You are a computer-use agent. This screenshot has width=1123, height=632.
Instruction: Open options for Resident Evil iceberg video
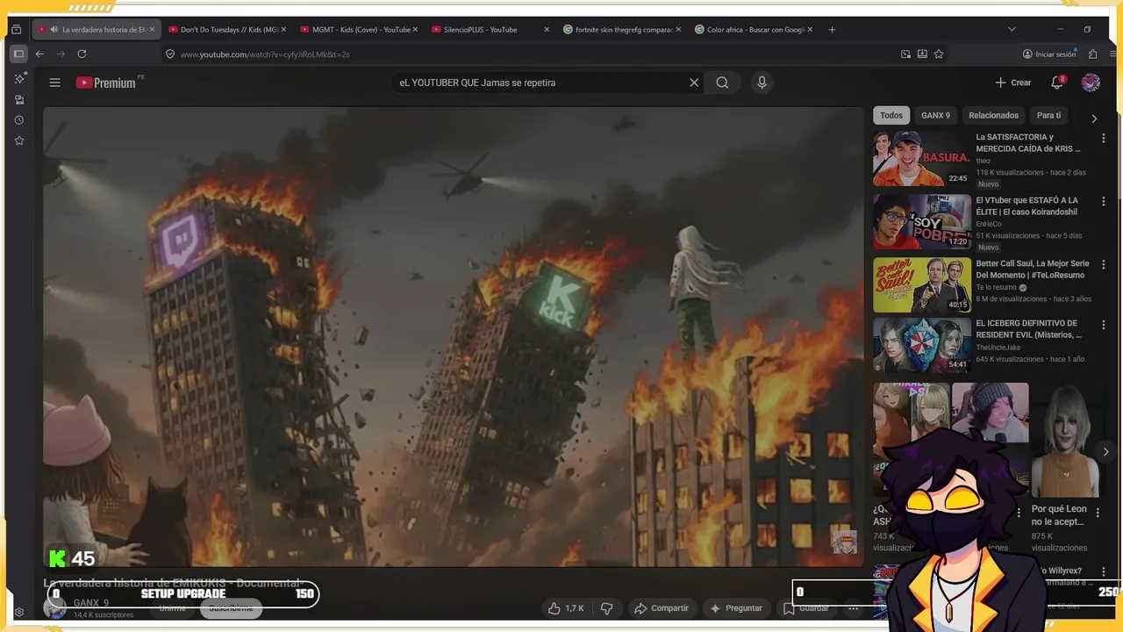tap(1103, 324)
